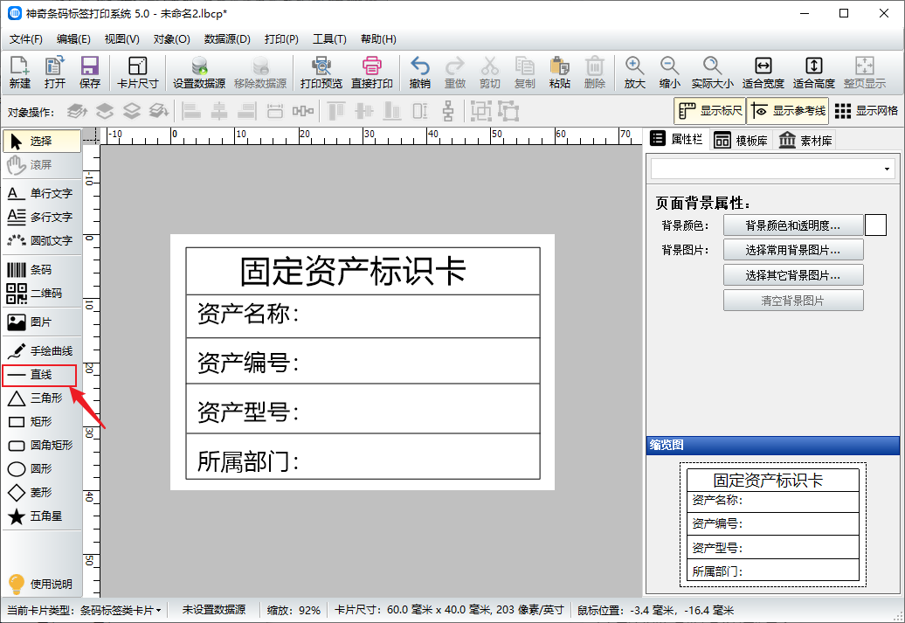The width and height of the screenshot is (905, 623).
Task: Open 打印预览 print preview
Action: (x=321, y=73)
